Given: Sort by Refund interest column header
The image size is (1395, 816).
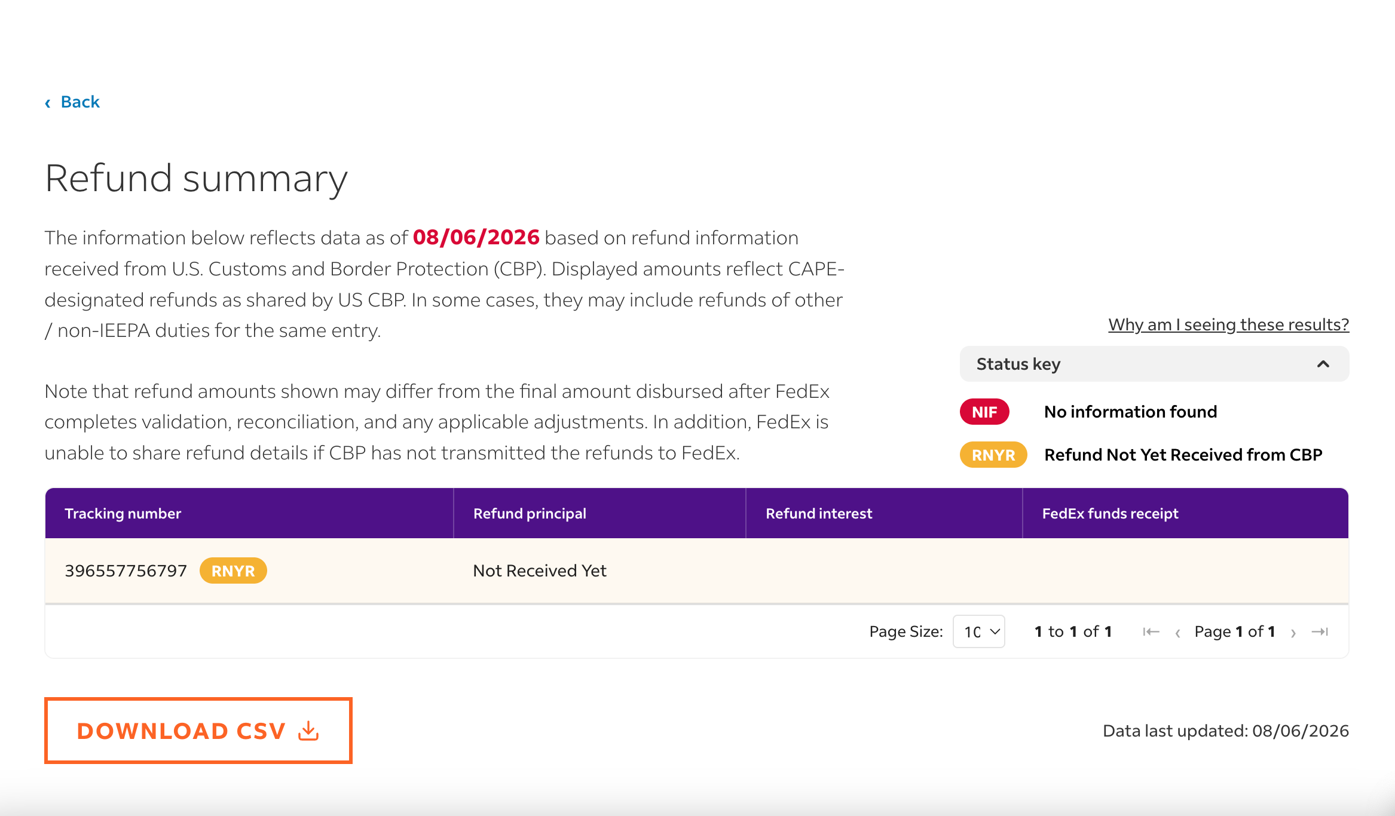Looking at the screenshot, I should coord(819,514).
